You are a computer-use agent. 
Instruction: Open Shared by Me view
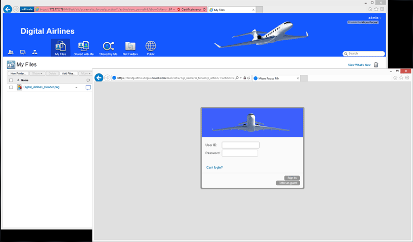[x=108, y=47]
